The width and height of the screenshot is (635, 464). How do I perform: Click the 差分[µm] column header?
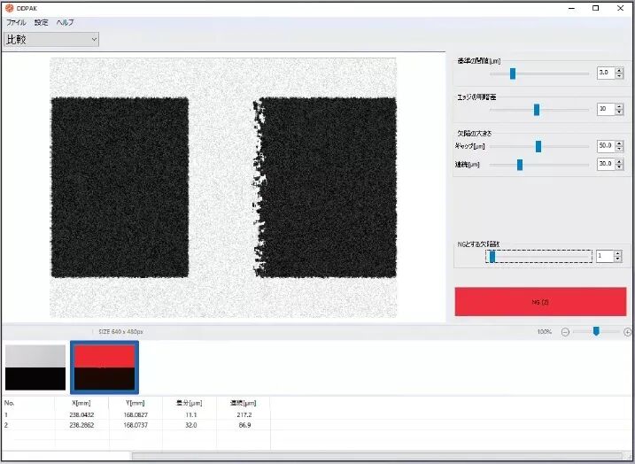tap(190, 403)
